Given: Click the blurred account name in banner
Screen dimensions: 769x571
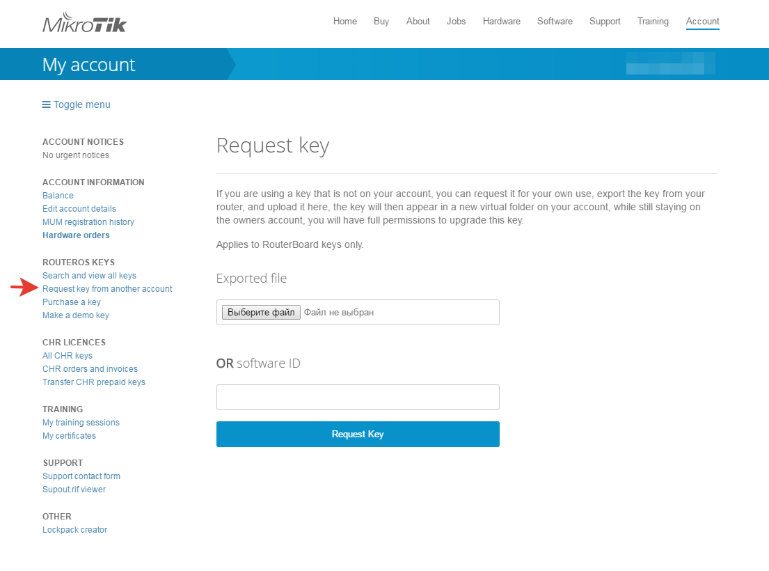Looking at the screenshot, I should 670,64.
